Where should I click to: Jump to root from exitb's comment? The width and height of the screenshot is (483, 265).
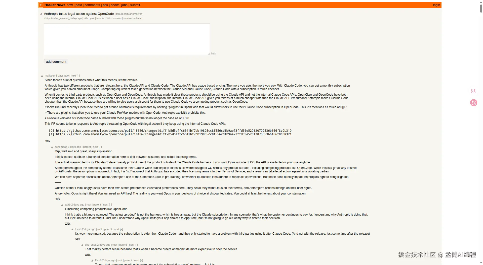pyautogui.click(x=89, y=205)
